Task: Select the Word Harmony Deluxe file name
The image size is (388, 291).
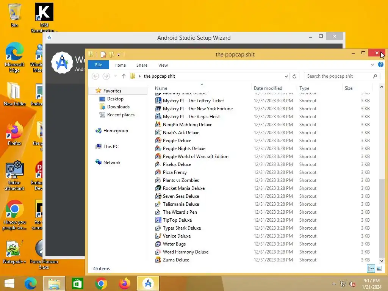Action: (186, 252)
